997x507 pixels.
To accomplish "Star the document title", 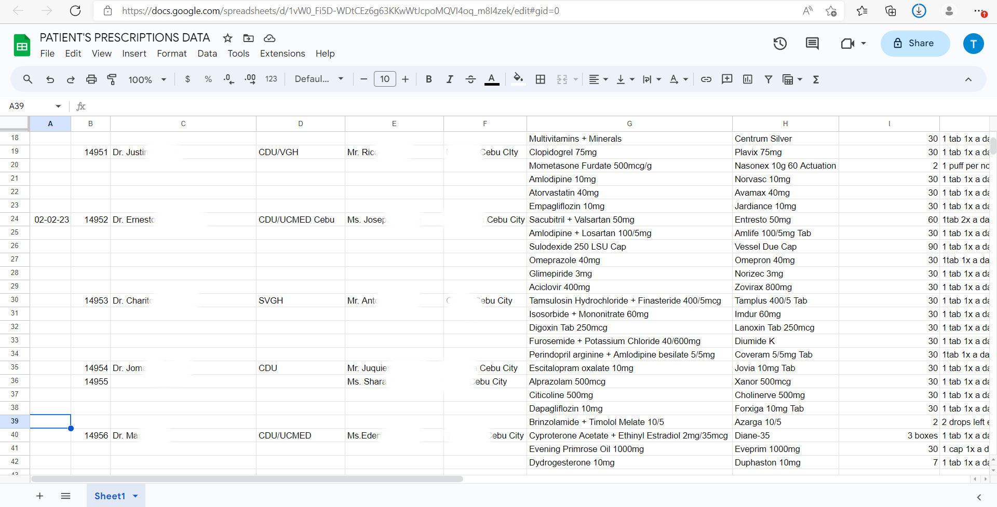I will coord(227,38).
